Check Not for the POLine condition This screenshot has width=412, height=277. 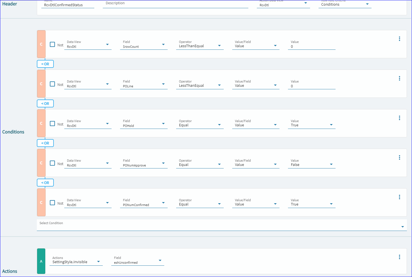click(52, 84)
